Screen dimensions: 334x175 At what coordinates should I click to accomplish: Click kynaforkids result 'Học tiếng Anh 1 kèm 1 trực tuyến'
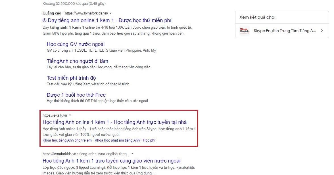(x=111, y=161)
